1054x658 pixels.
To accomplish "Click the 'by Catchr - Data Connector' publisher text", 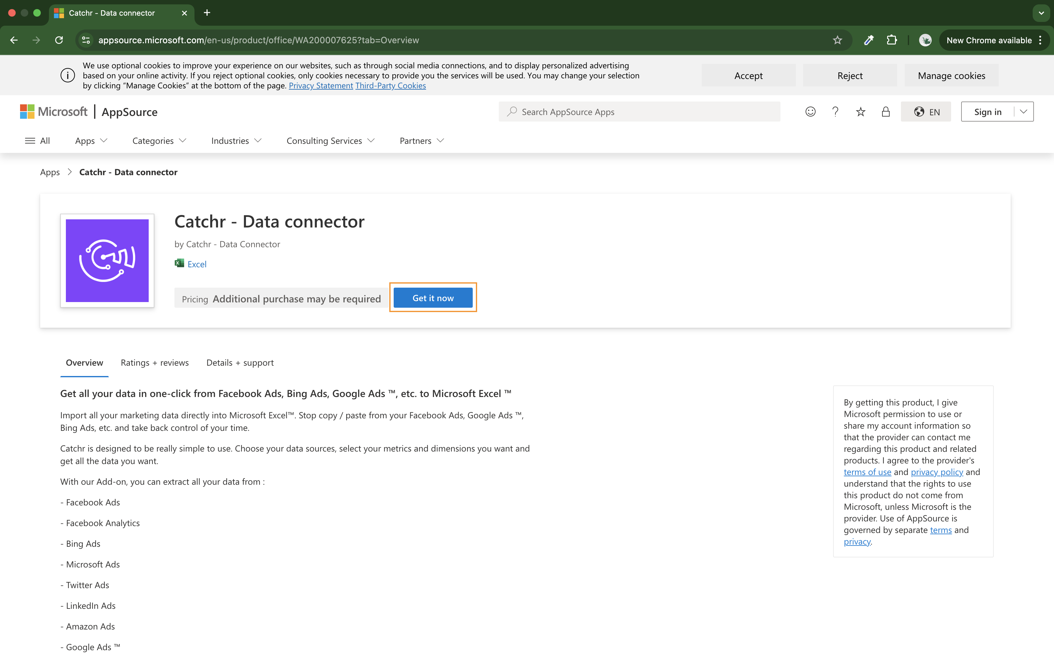I will click(x=227, y=244).
